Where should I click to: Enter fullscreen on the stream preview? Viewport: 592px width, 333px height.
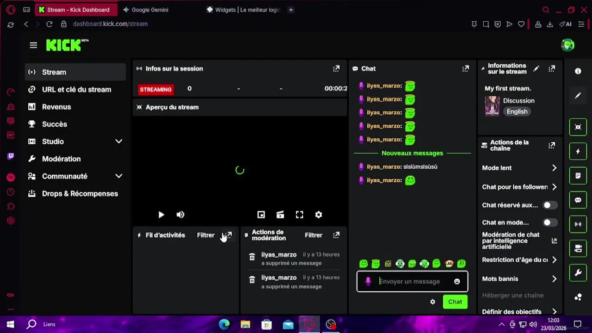click(300, 215)
